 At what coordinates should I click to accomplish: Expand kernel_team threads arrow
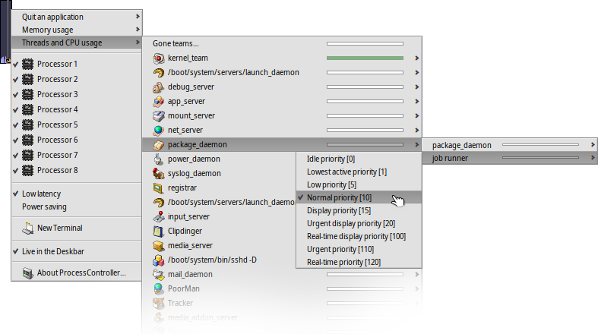pyautogui.click(x=417, y=58)
